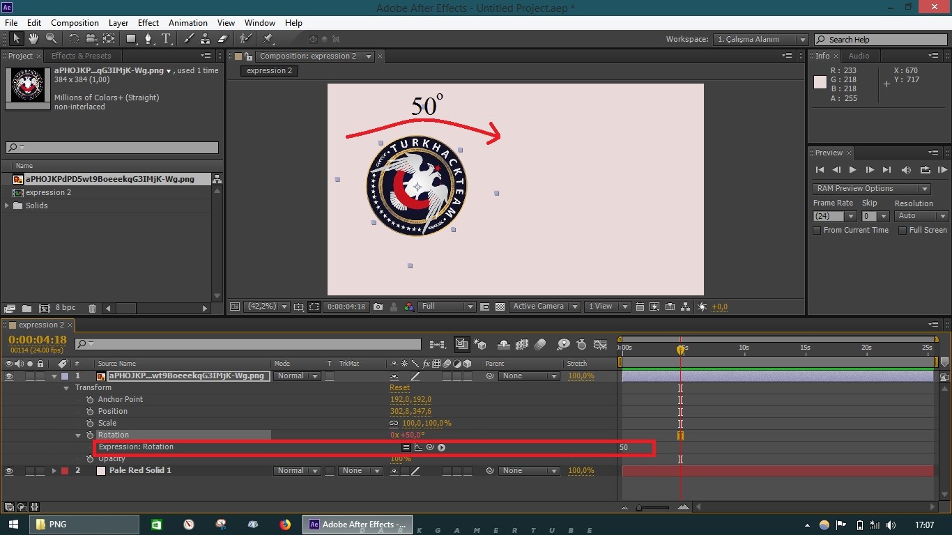
Task: Delete selected project item trash icon
Action: (92, 308)
